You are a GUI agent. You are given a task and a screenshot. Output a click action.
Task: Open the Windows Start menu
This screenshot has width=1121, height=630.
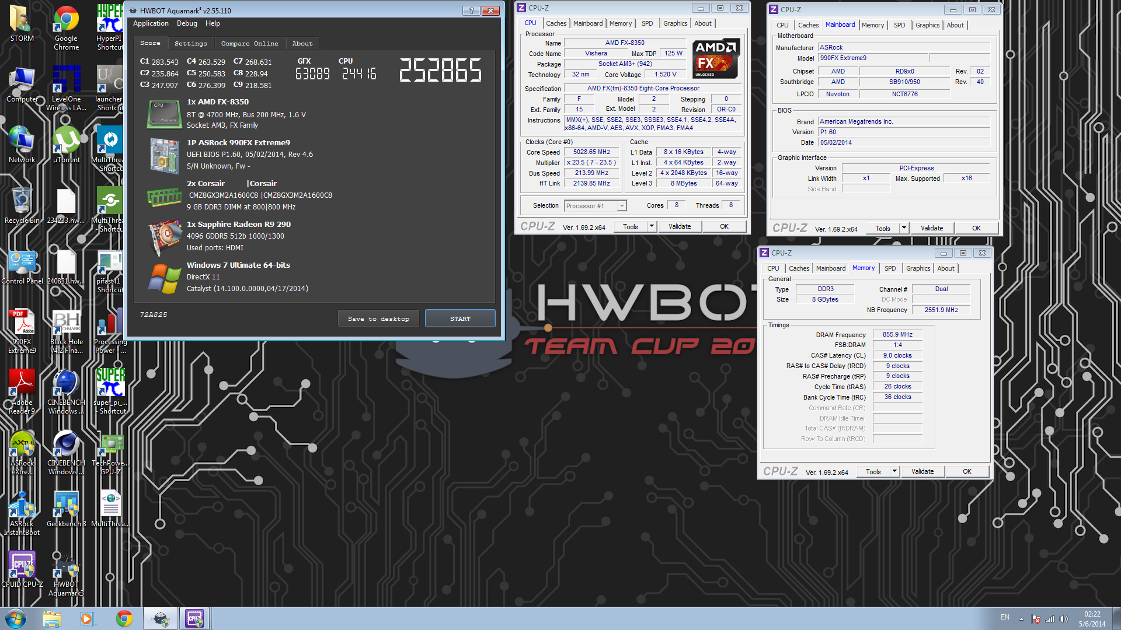(16, 618)
